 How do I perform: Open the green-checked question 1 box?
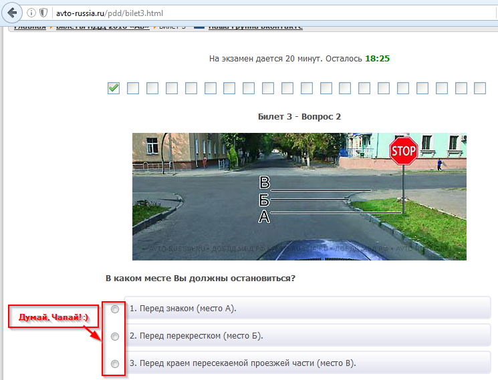114,88
